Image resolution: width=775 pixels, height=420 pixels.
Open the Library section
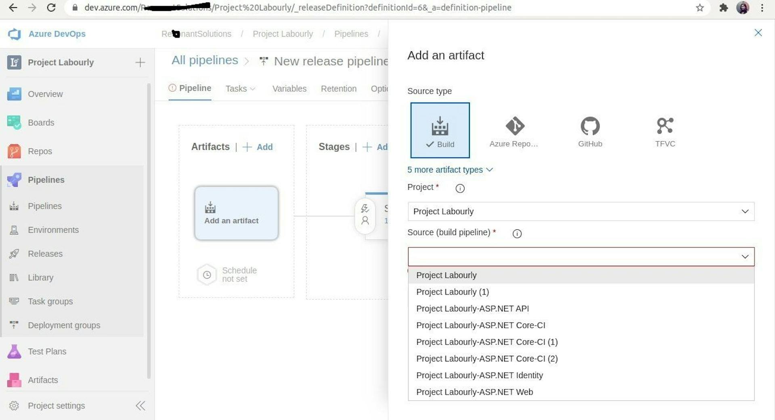41,277
